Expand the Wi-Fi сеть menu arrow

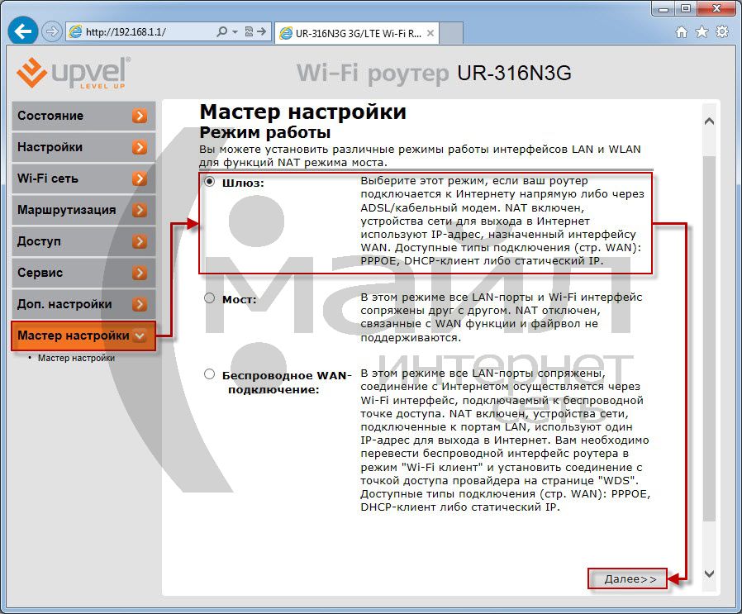pyautogui.click(x=140, y=178)
